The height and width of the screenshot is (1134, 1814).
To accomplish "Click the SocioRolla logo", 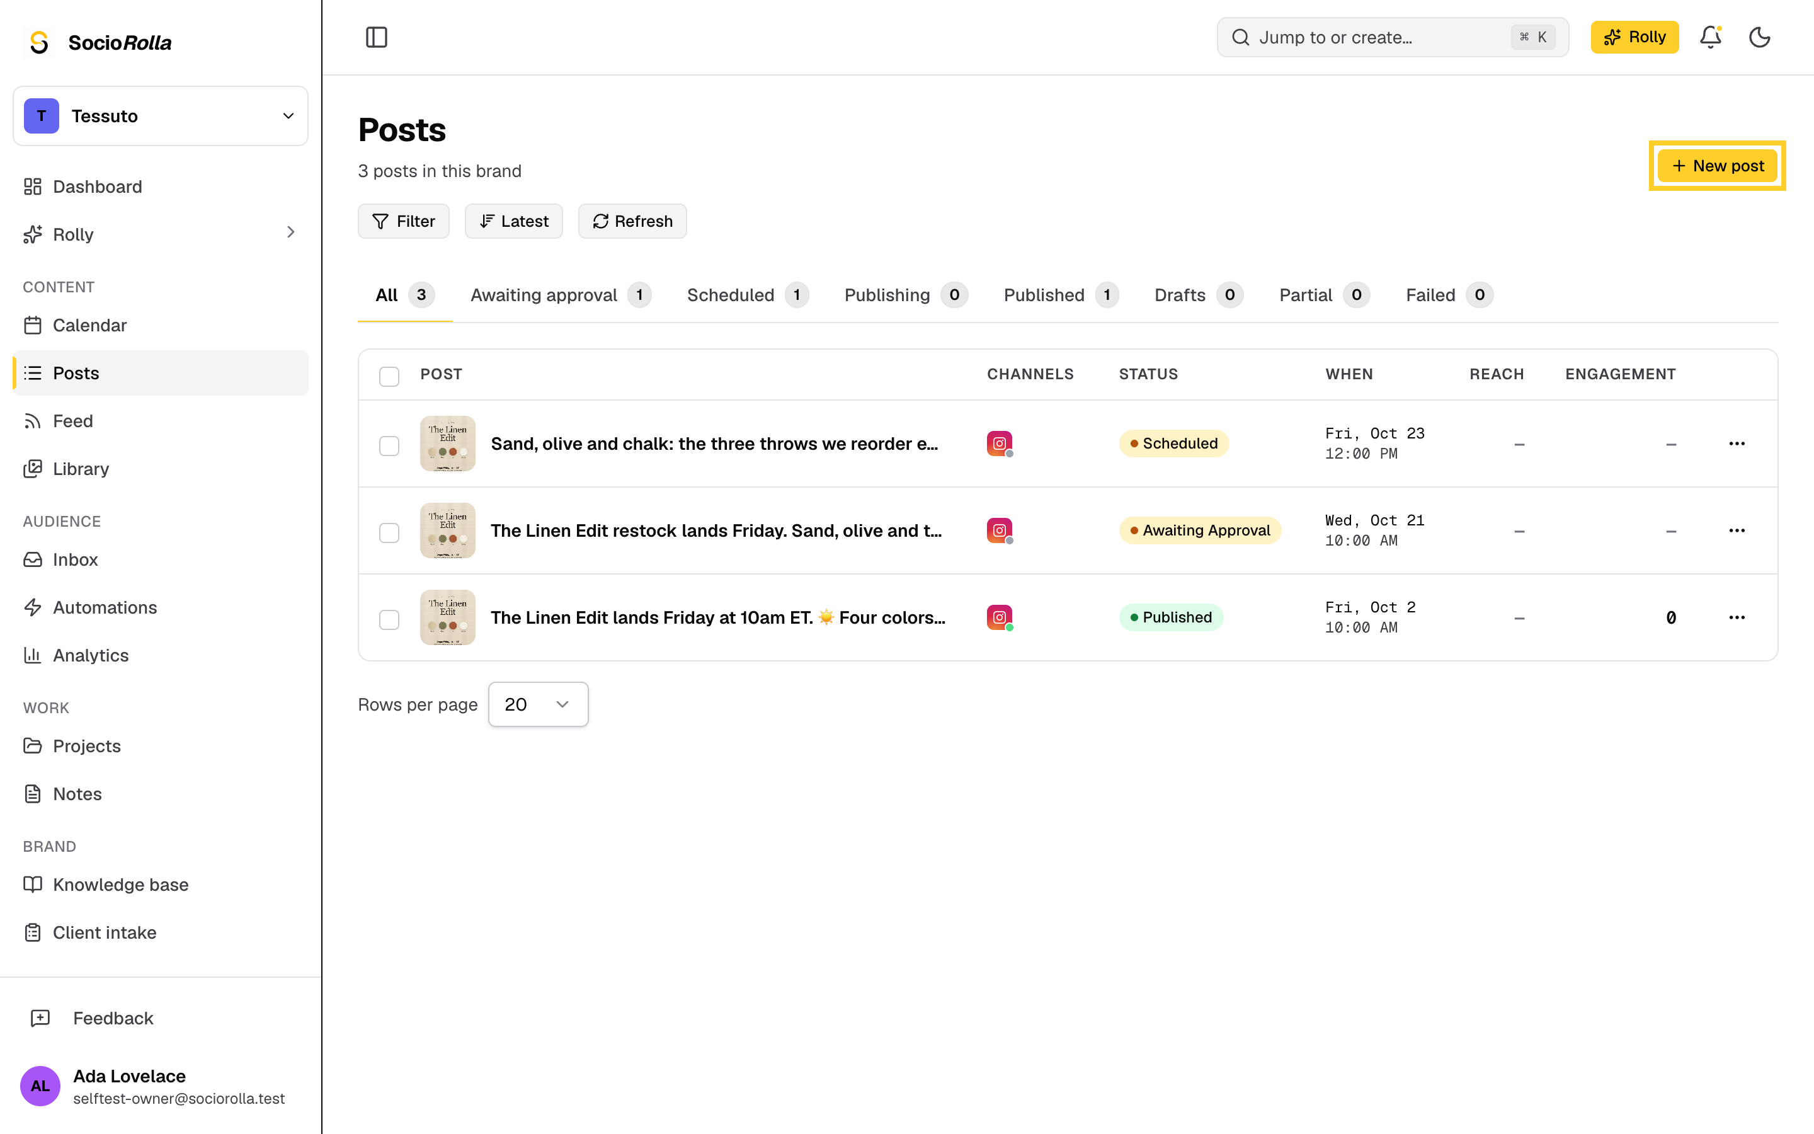I will pos(100,42).
